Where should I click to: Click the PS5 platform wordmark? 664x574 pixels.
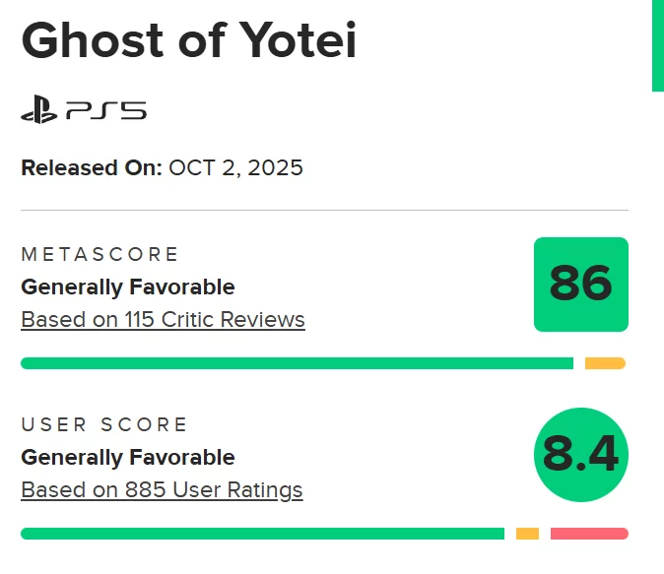pos(106,110)
